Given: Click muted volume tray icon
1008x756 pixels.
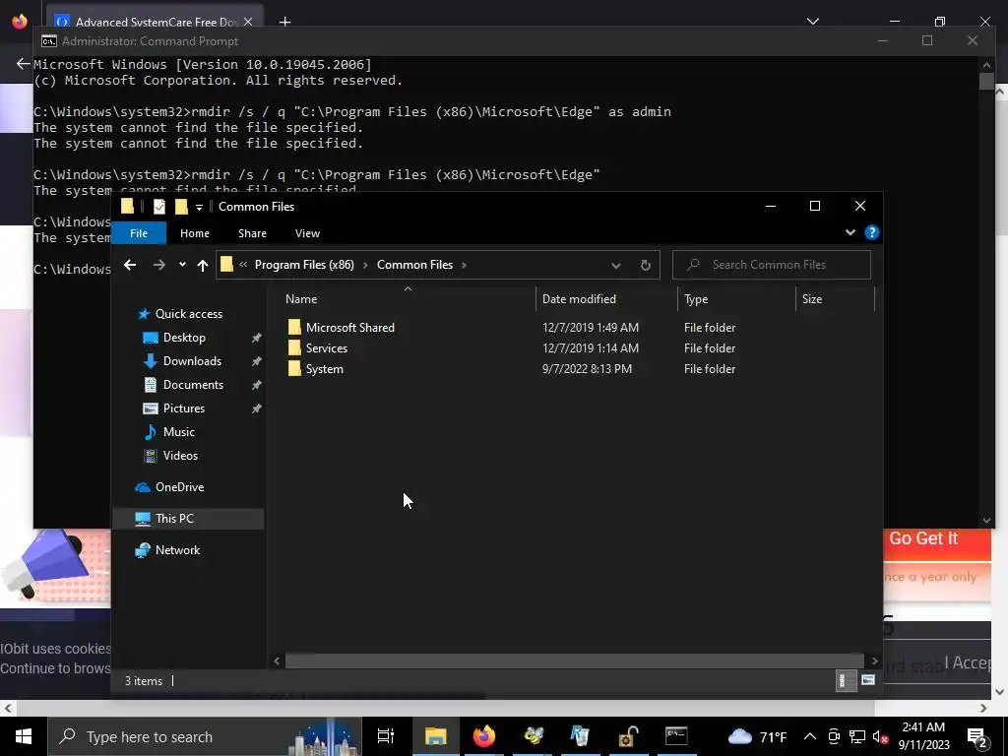Looking at the screenshot, I should (x=880, y=737).
